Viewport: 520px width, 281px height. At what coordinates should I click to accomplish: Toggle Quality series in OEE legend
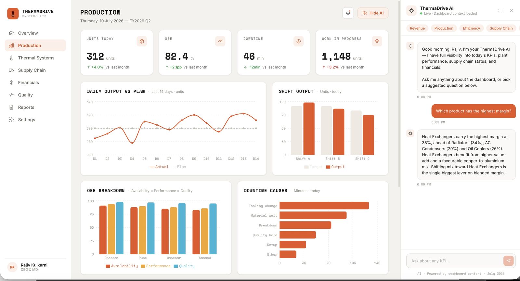point(184,266)
